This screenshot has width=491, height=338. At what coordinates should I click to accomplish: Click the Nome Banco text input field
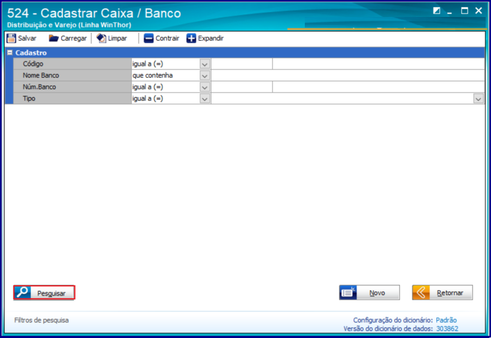coord(348,75)
